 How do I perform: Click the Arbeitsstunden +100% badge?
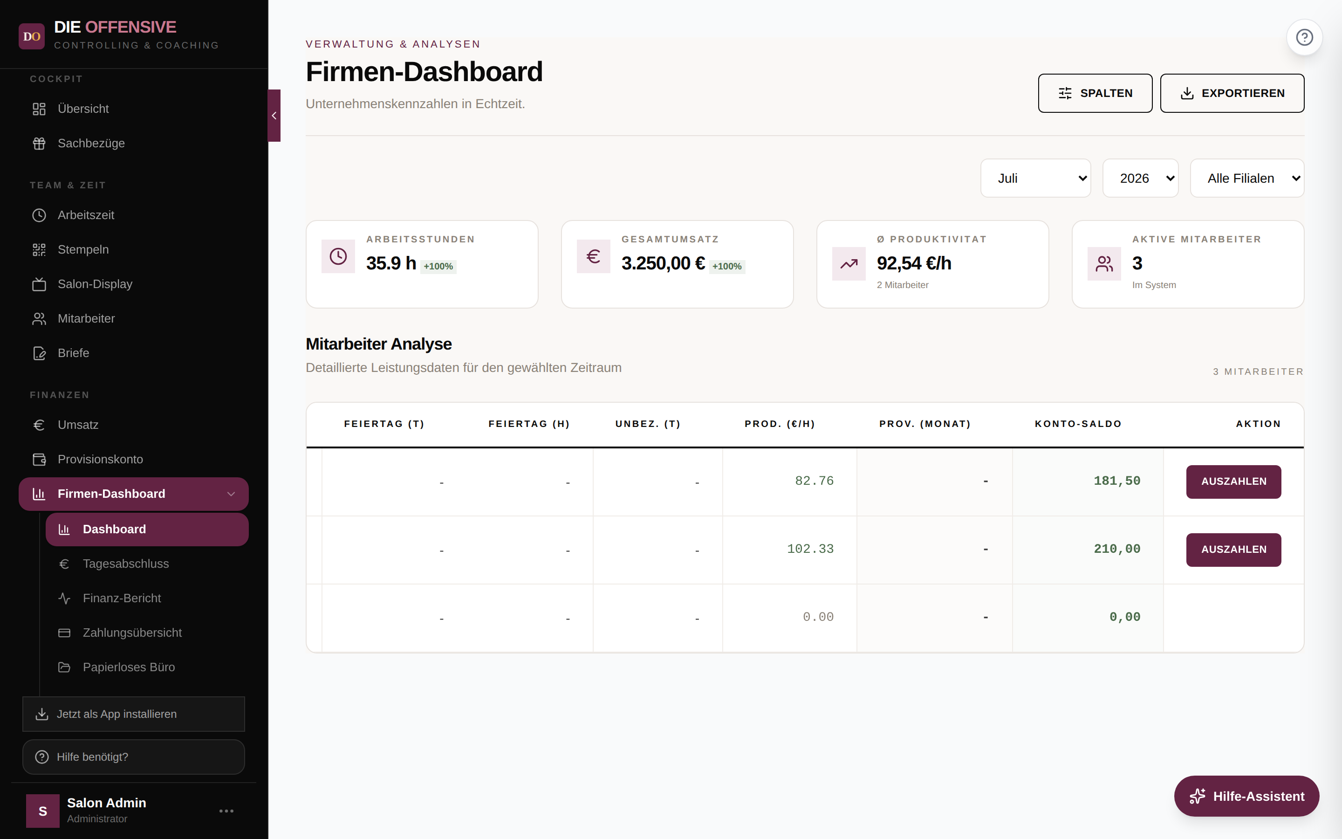(438, 266)
